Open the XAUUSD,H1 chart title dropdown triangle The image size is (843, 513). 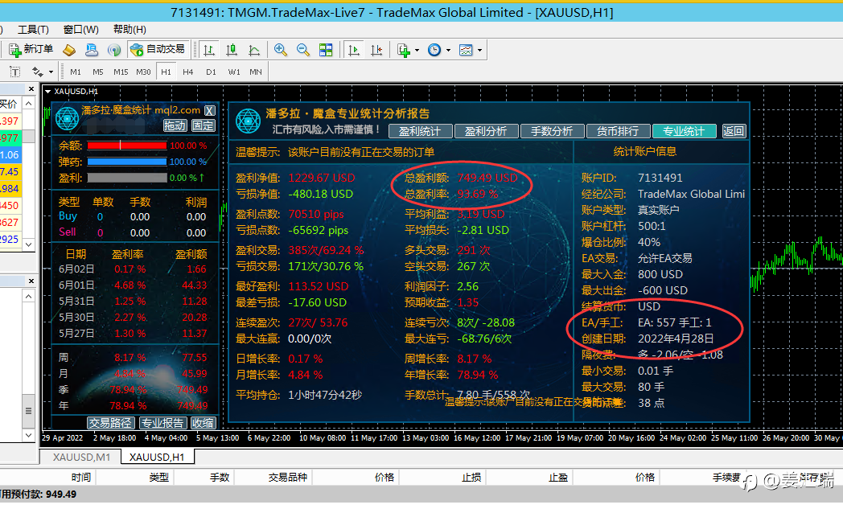[x=47, y=92]
